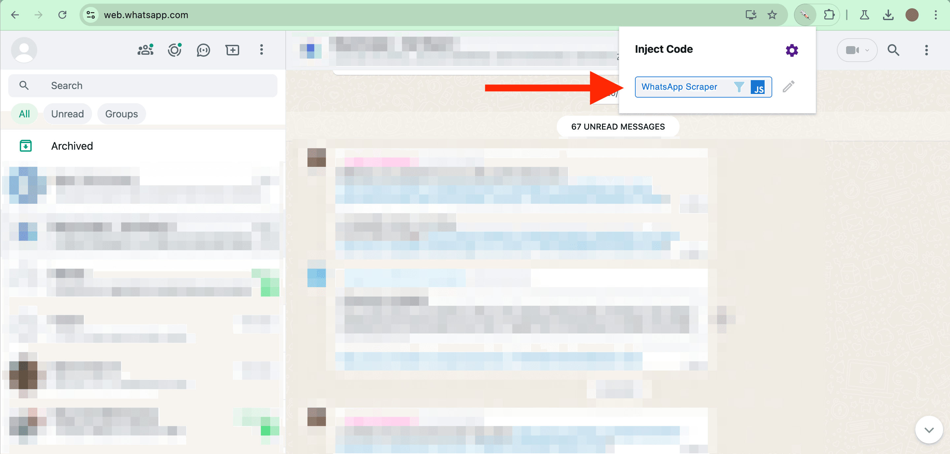
Task: Open the chat list menu dots
Action: pos(262,50)
